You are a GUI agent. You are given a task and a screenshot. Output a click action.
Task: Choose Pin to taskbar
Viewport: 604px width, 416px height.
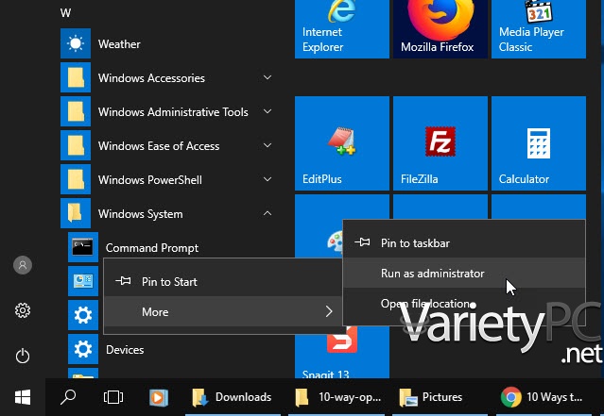pos(464,243)
